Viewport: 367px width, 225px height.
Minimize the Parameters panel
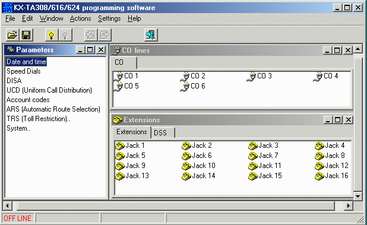(x=81, y=50)
